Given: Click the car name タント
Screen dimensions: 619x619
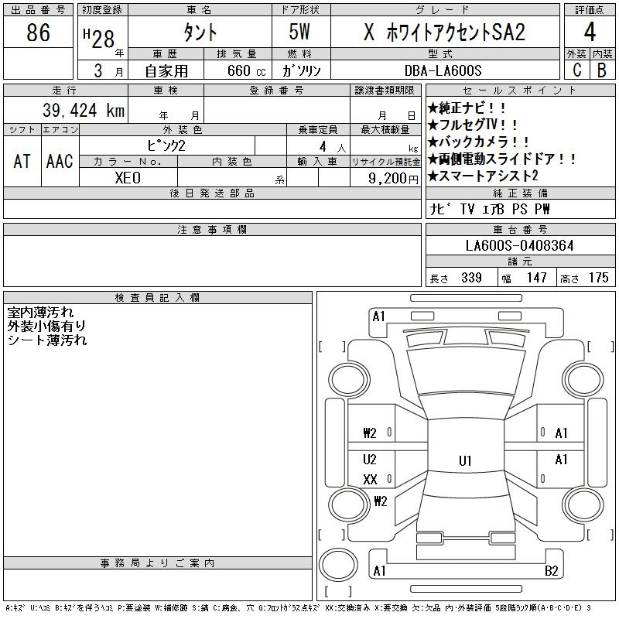Looking at the screenshot, I should [199, 33].
